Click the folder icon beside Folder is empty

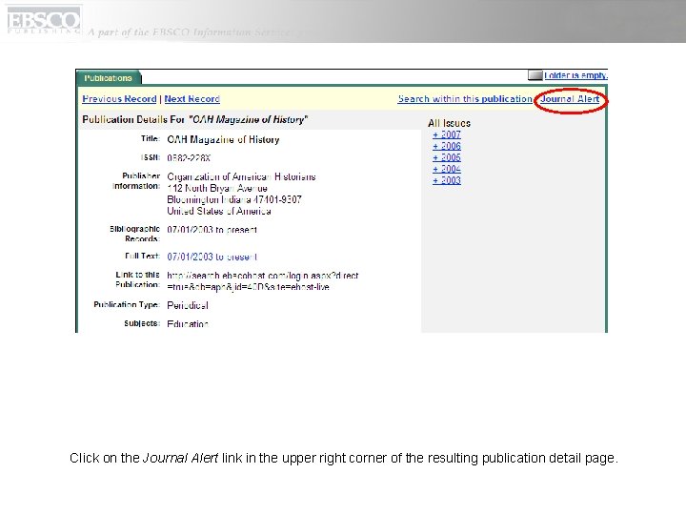[x=535, y=75]
